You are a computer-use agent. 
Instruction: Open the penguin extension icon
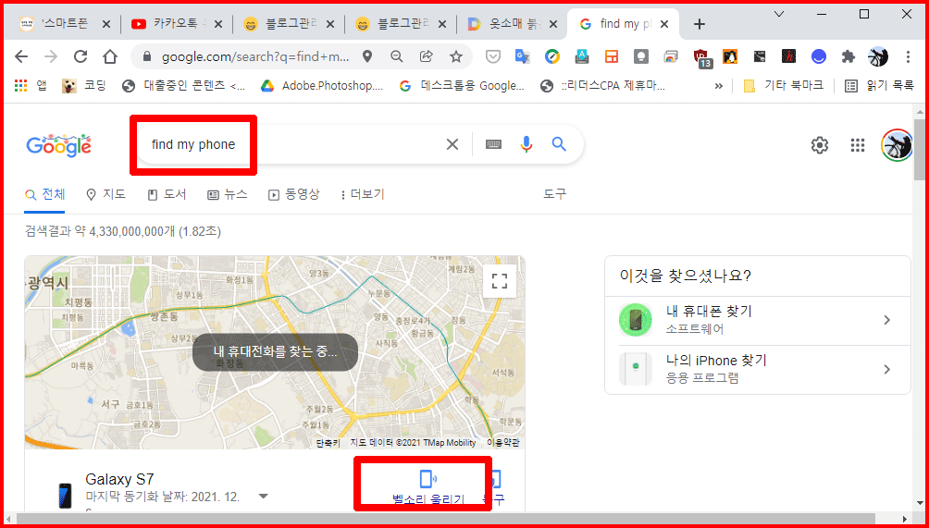[x=730, y=56]
